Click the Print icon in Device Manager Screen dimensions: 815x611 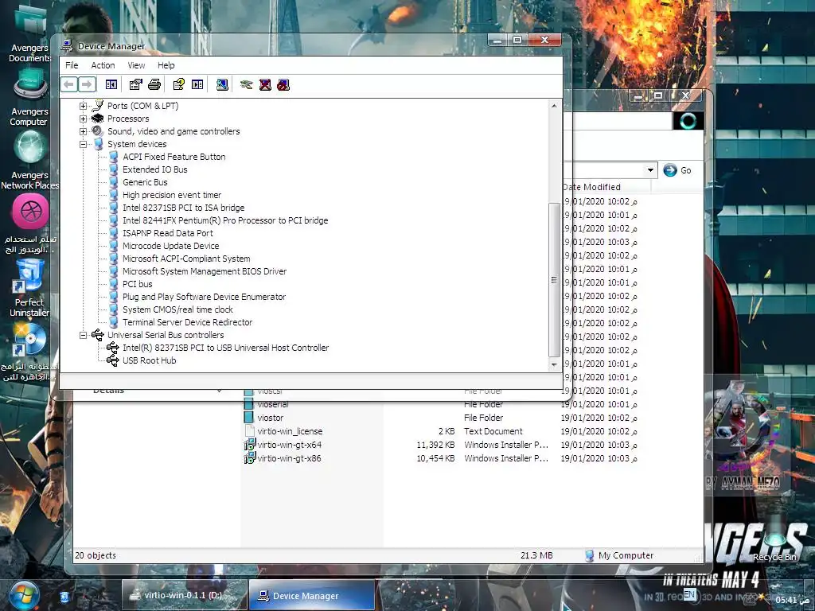click(154, 84)
